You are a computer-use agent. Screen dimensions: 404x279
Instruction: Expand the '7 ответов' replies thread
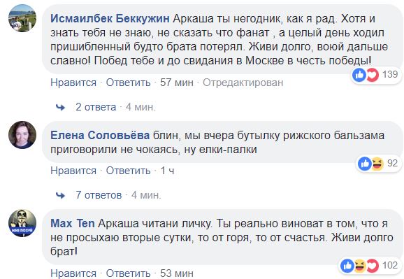[99, 195]
